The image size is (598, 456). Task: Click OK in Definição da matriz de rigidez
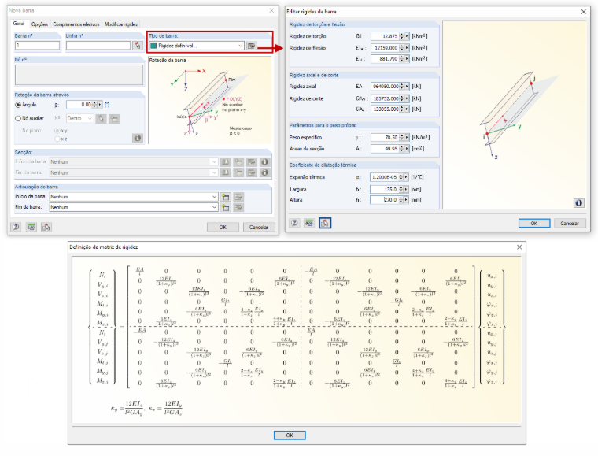290,435
